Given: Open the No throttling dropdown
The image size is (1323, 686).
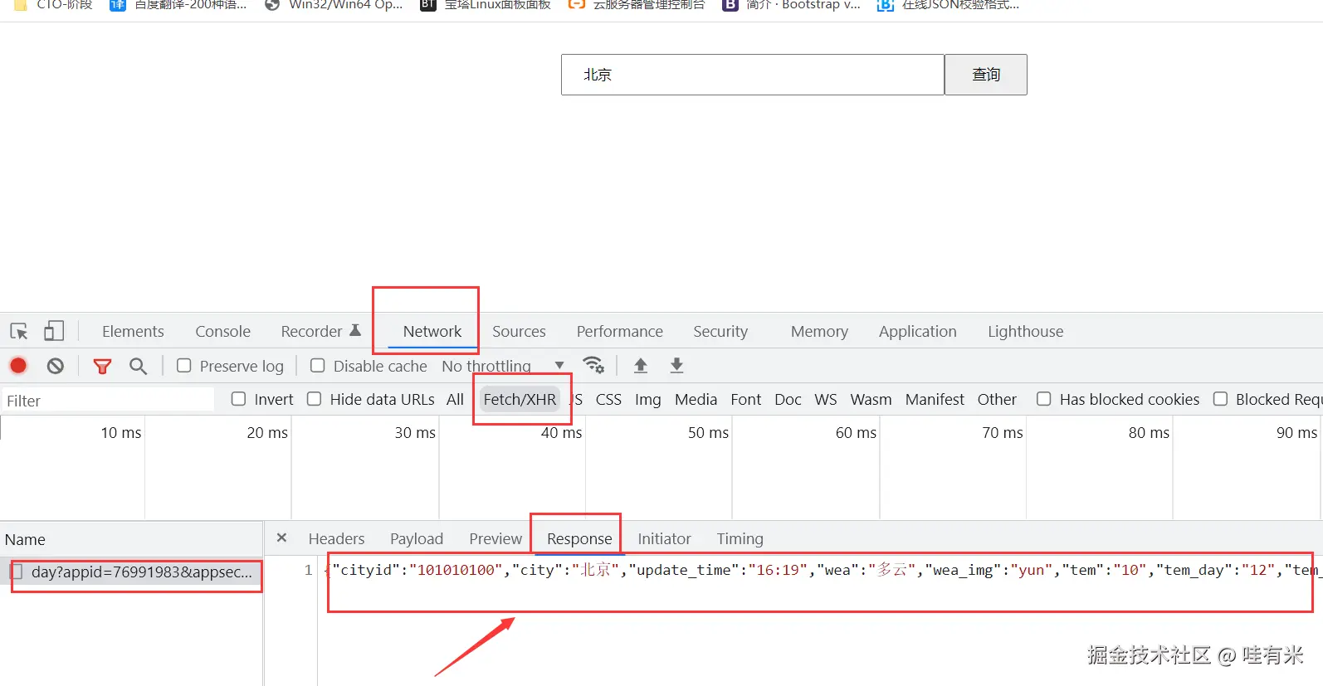Looking at the screenshot, I should (x=503, y=366).
